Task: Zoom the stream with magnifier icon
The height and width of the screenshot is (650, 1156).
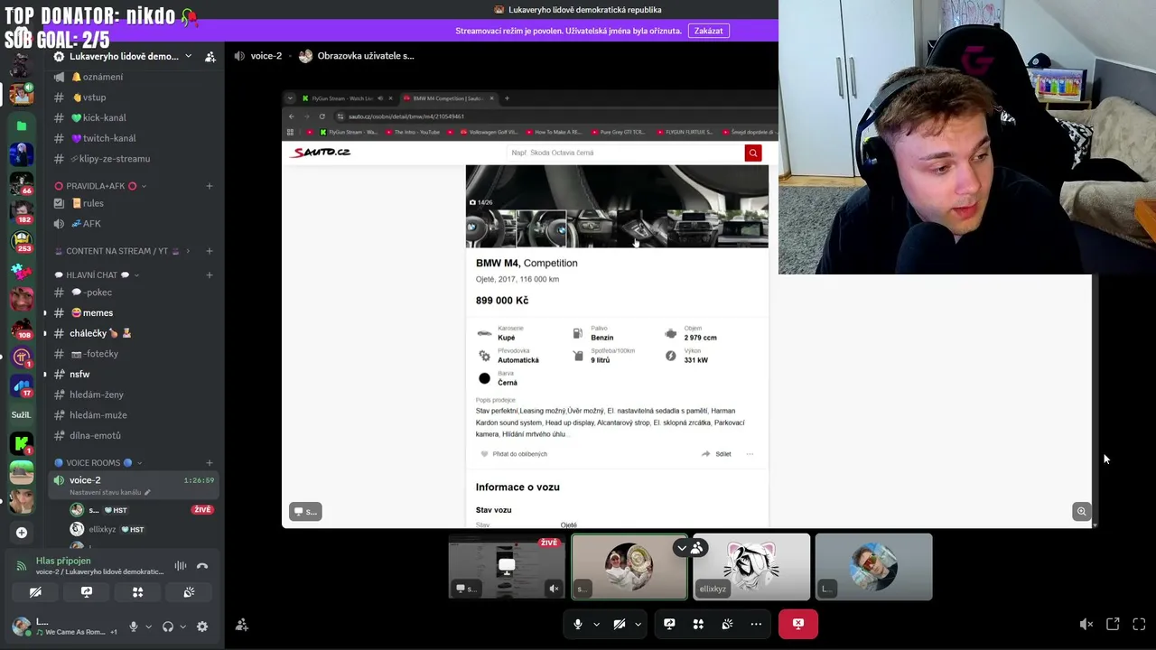Action: click(1081, 512)
